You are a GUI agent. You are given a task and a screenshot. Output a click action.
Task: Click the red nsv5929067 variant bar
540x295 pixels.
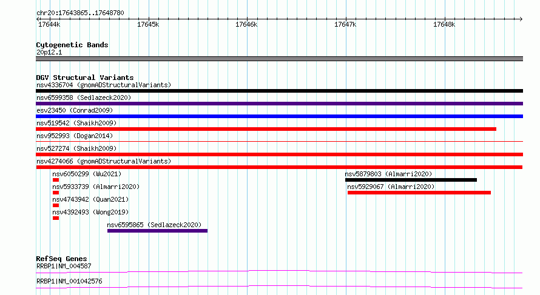click(x=419, y=193)
